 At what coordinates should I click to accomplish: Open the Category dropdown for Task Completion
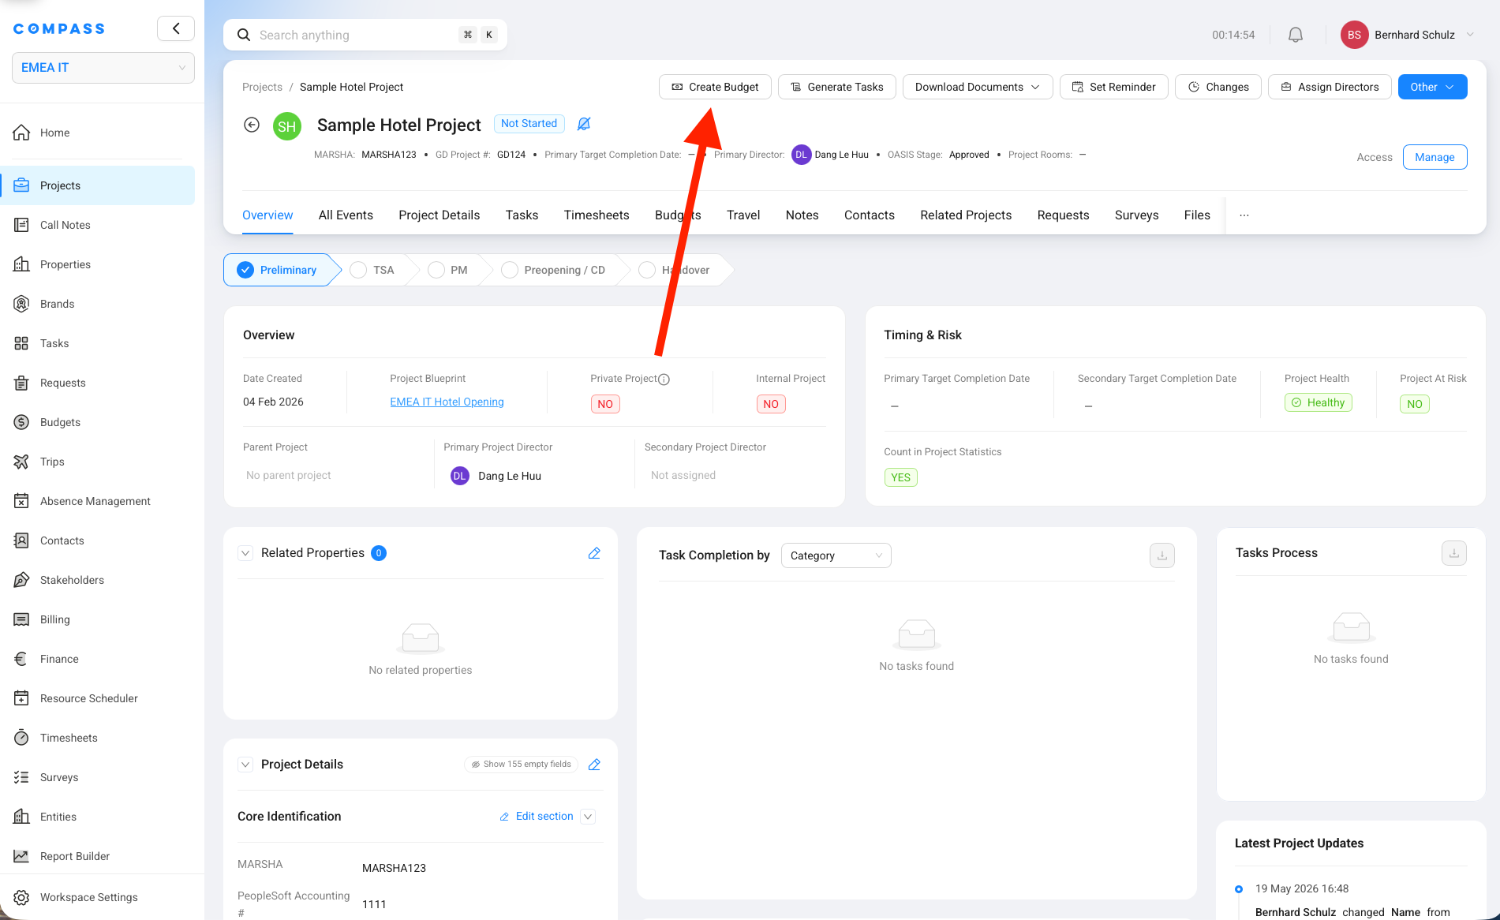[836, 555]
